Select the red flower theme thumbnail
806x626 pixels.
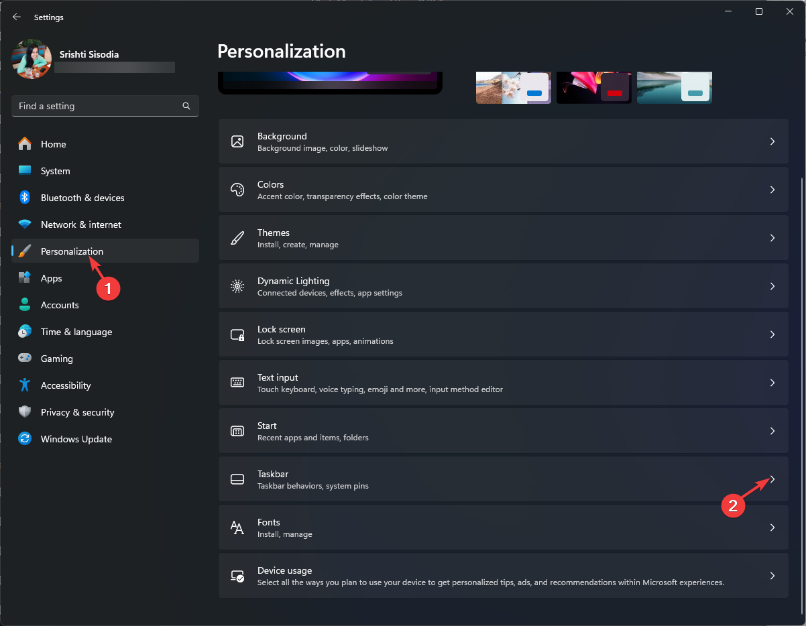[593, 87]
